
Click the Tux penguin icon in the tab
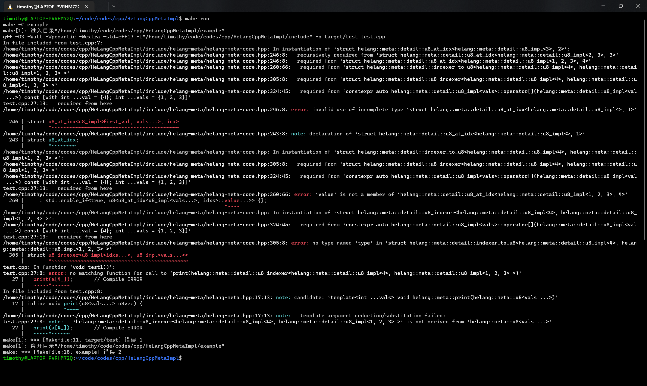10,7
